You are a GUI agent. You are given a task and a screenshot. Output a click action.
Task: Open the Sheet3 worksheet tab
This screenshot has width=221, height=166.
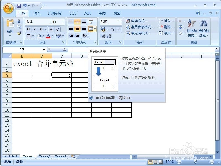60,157
